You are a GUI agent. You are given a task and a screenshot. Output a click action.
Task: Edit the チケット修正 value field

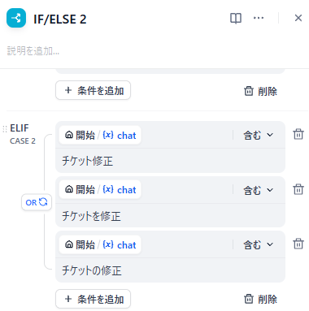[x=170, y=161]
